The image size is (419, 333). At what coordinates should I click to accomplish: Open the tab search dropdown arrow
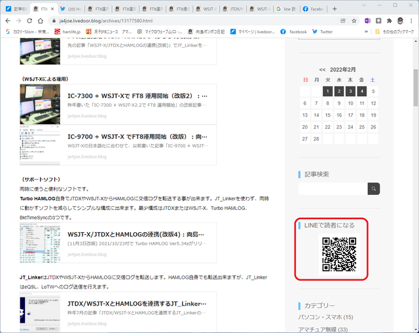coord(364,5)
